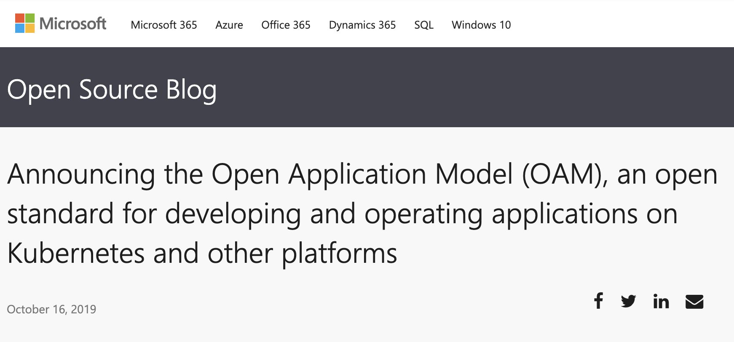This screenshot has height=342, width=734.
Task: Click the headline word Announcing
Action: click(81, 174)
